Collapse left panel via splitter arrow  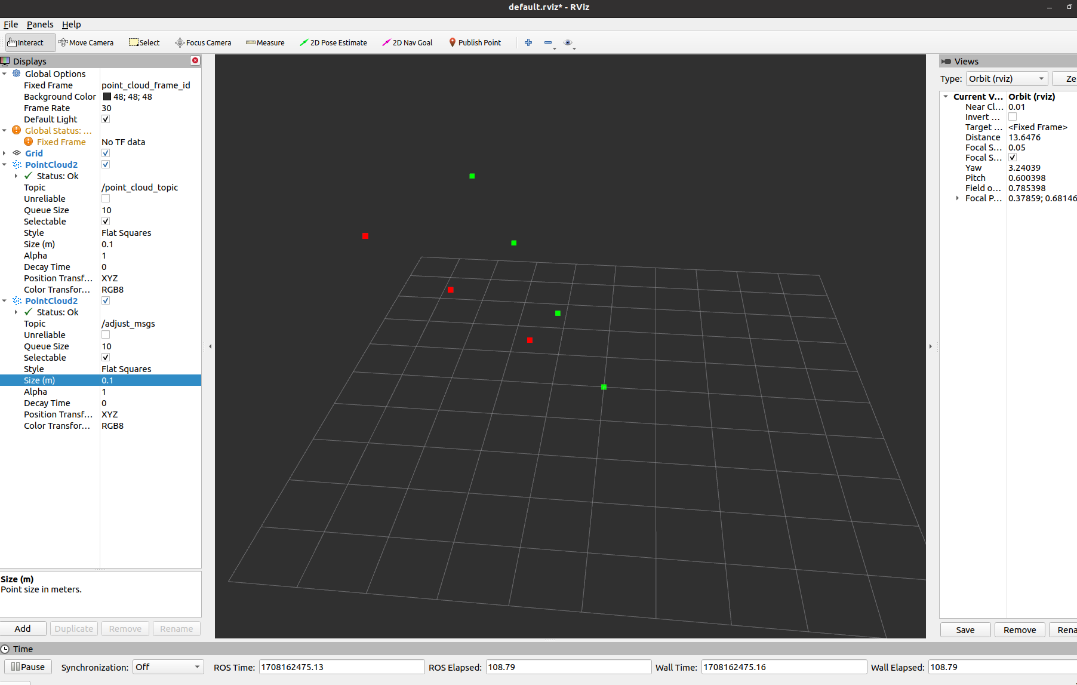[x=210, y=346]
